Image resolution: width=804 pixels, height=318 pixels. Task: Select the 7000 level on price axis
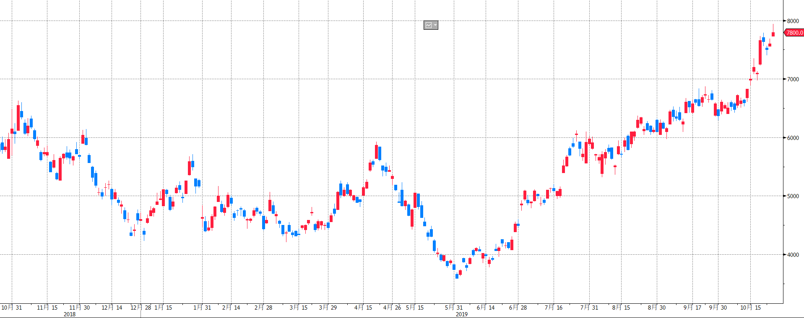click(793, 79)
